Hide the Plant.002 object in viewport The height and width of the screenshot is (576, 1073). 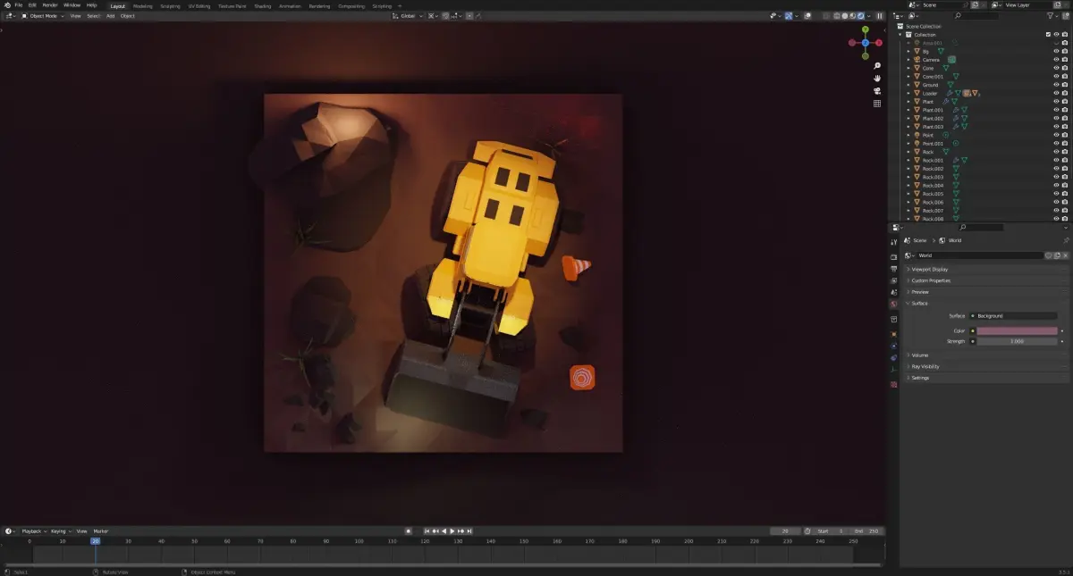pos(1056,118)
